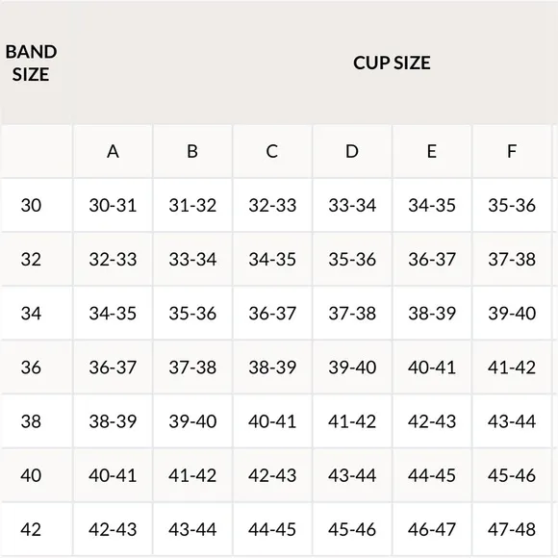Click band size 32 row label
The width and height of the screenshot is (558, 558).
click(31, 259)
